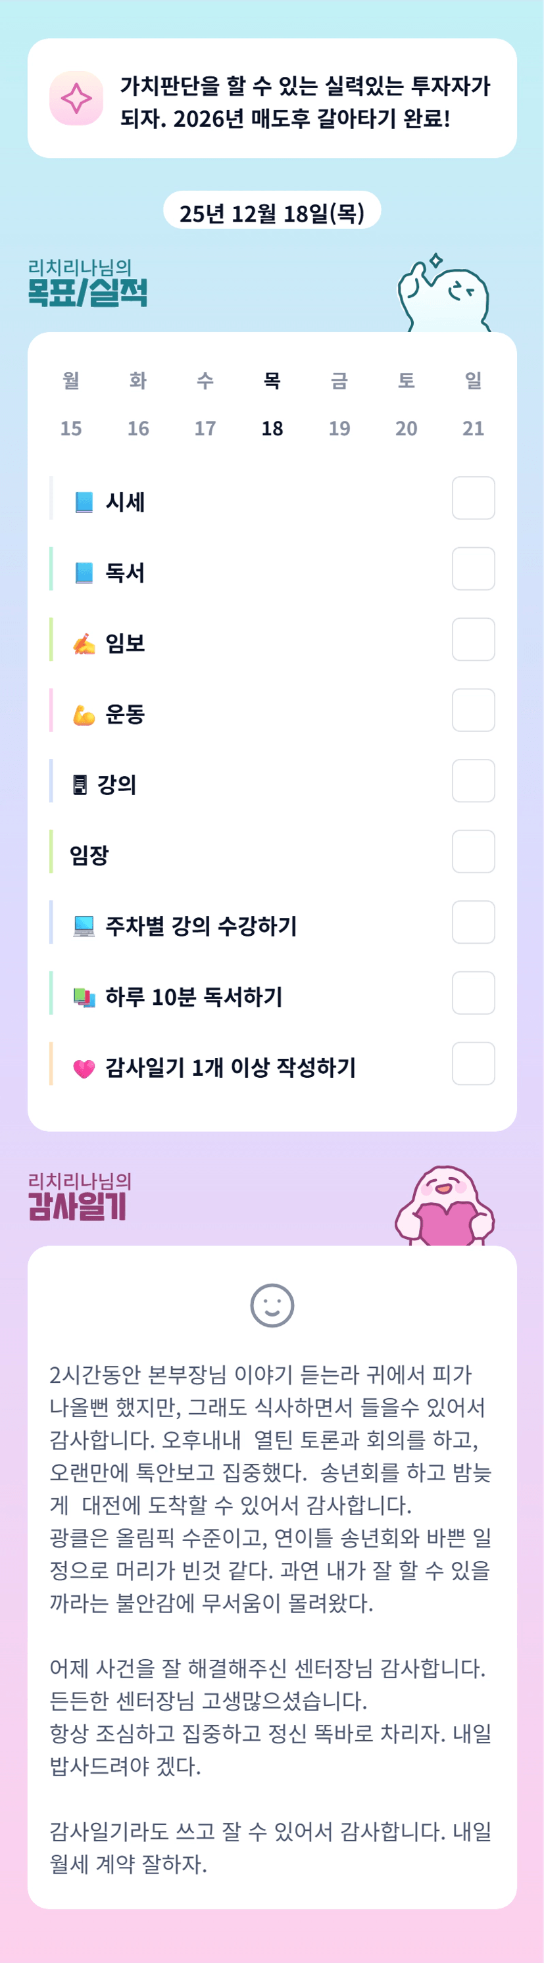Check the 시세 checkbox

[473, 498]
